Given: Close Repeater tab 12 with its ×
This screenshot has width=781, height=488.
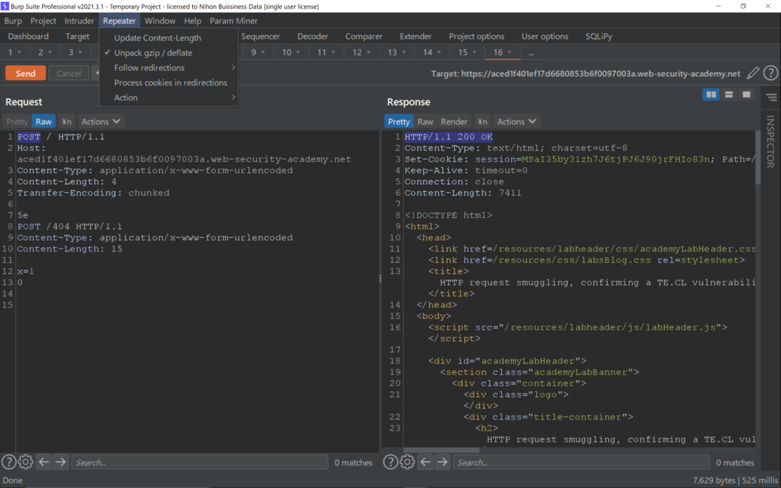Looking at the screenshot, I should pos(369,52).
